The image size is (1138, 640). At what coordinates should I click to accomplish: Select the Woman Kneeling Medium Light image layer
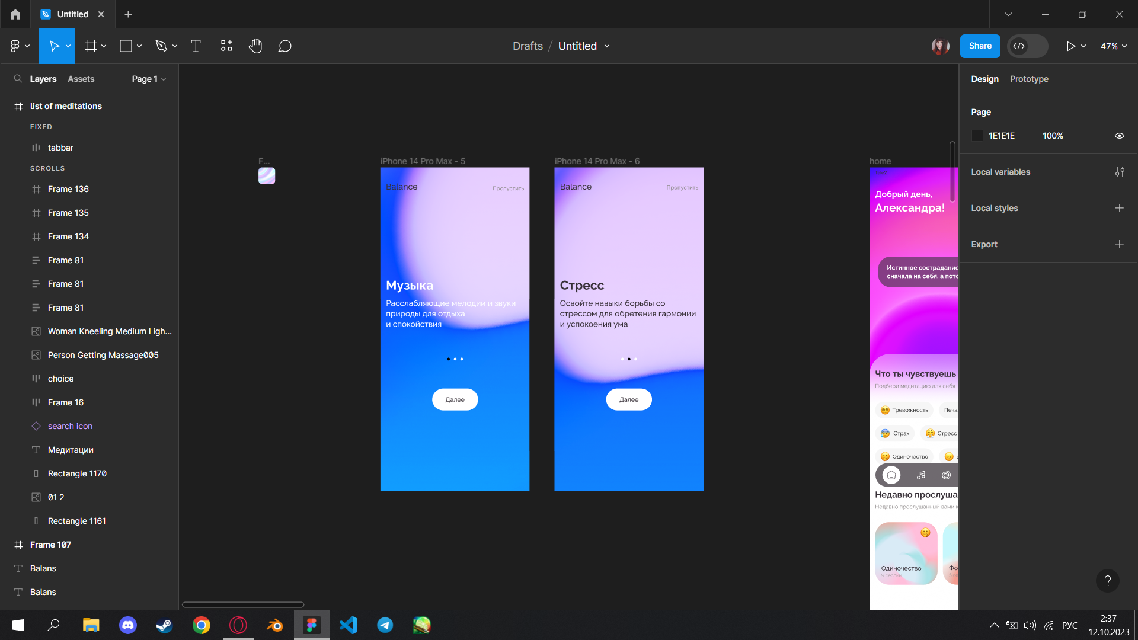coord(89,331)
